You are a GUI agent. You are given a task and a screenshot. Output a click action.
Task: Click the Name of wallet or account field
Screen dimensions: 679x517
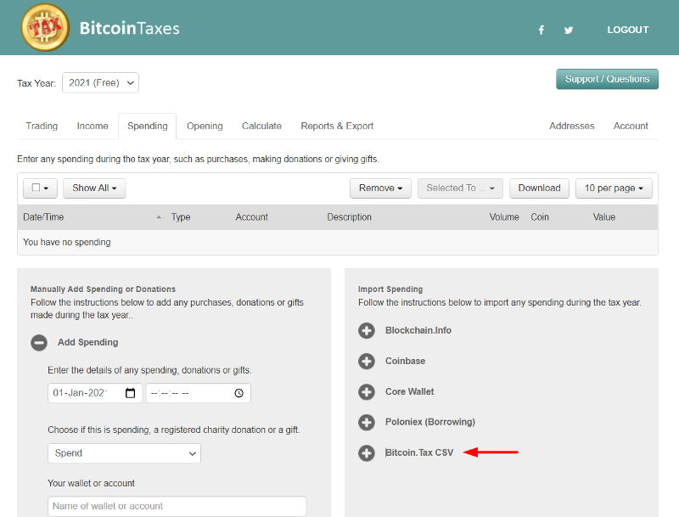click(x=177, y=506)
